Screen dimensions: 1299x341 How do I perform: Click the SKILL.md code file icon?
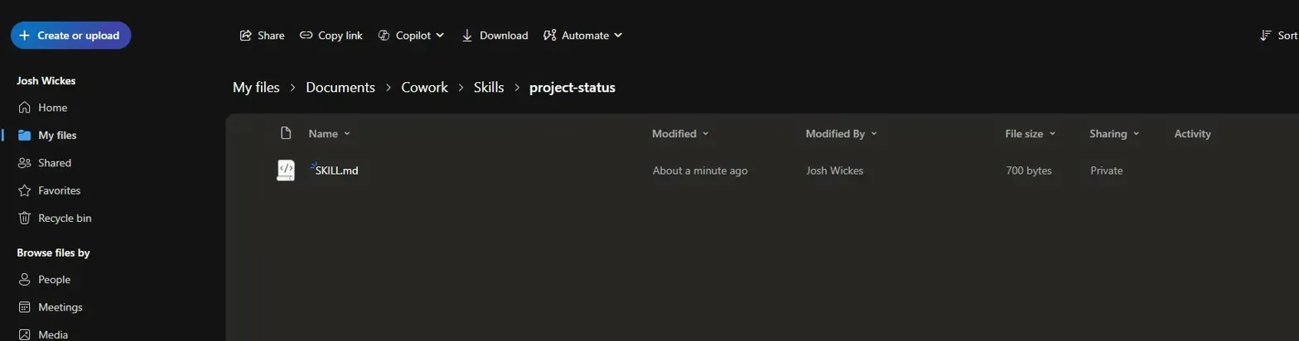pyautogui.click(x=286, y=170)
